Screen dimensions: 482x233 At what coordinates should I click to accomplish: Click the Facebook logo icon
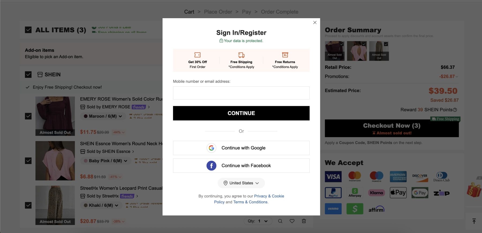pyautogui.click(x=211, y=166)
